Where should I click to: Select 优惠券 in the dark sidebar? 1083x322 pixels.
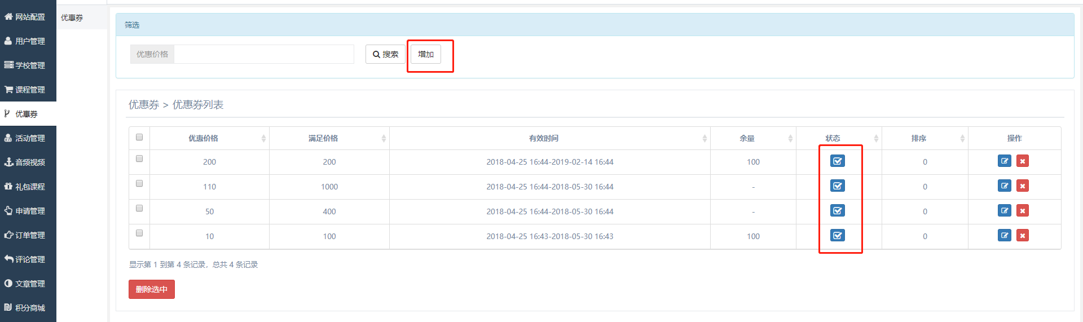pyautogui.click(x=28, y=114)
